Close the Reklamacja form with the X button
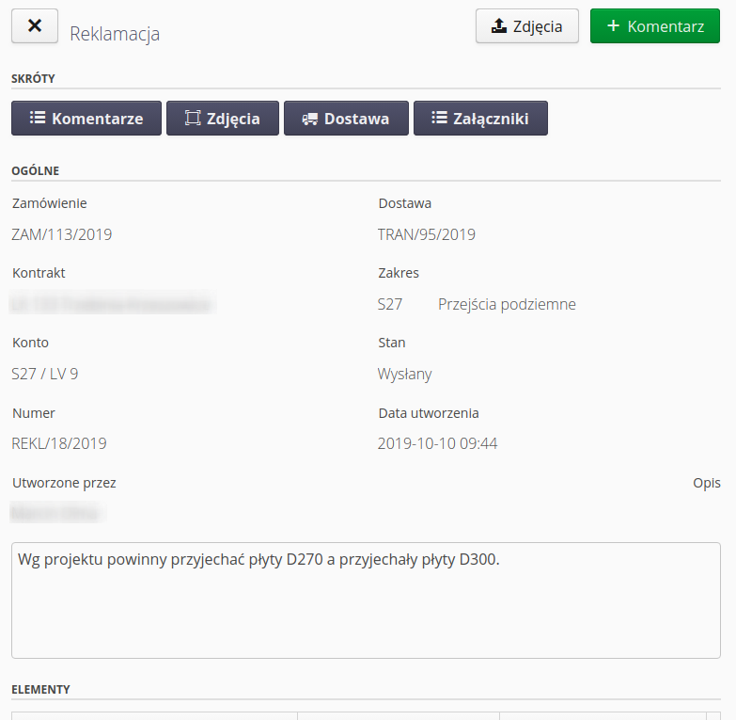Screen dimensions: 736x720 click(35, 26)
